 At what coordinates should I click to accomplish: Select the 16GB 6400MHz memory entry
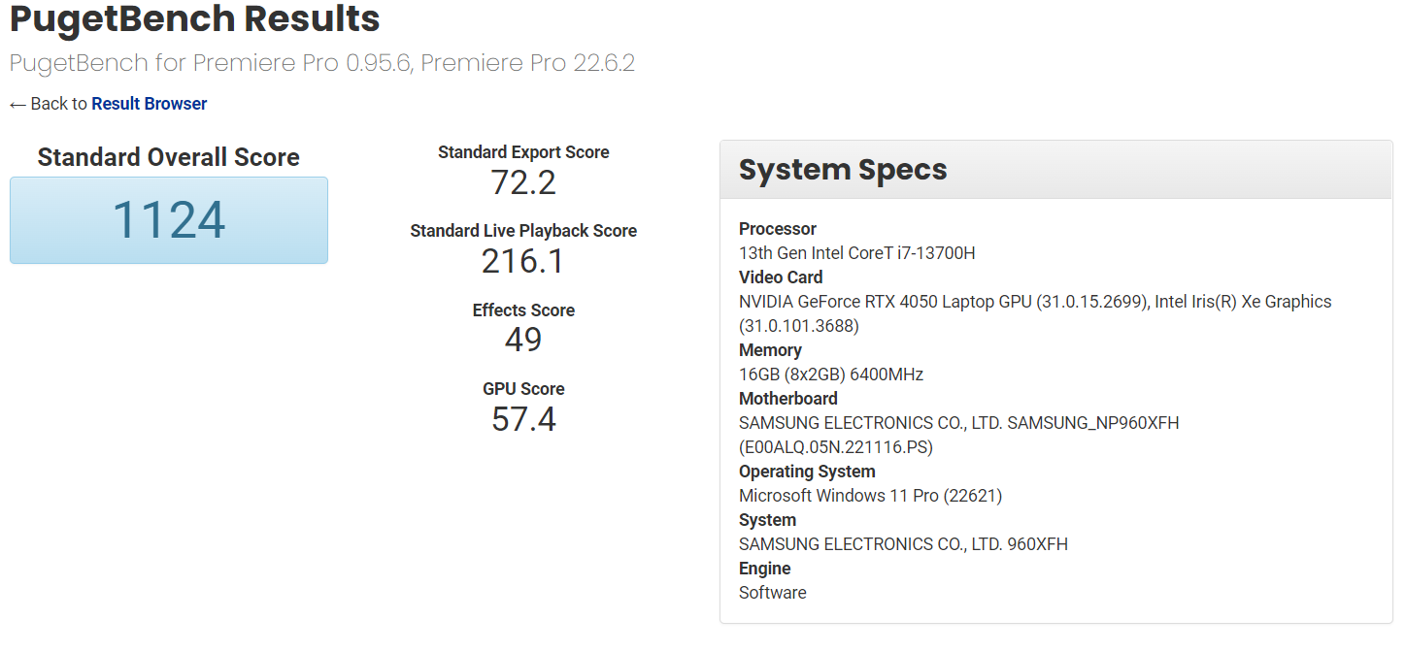[830, 375]
